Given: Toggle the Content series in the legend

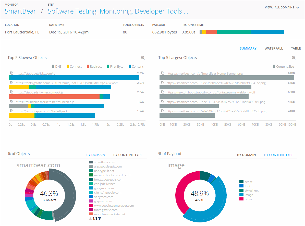Looking at the screenshot, I should [136, 66].
